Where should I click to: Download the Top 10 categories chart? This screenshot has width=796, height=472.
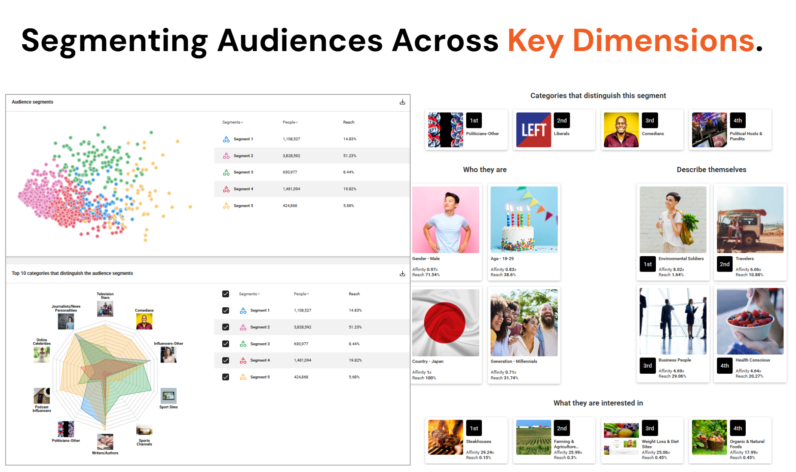pos(402,274)
